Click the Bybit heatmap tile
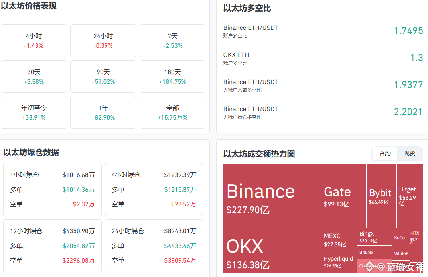 [381, 196]
